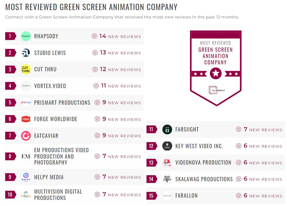
Task: Click the Studio Lewis logo icon
Action: click(26, 53)
